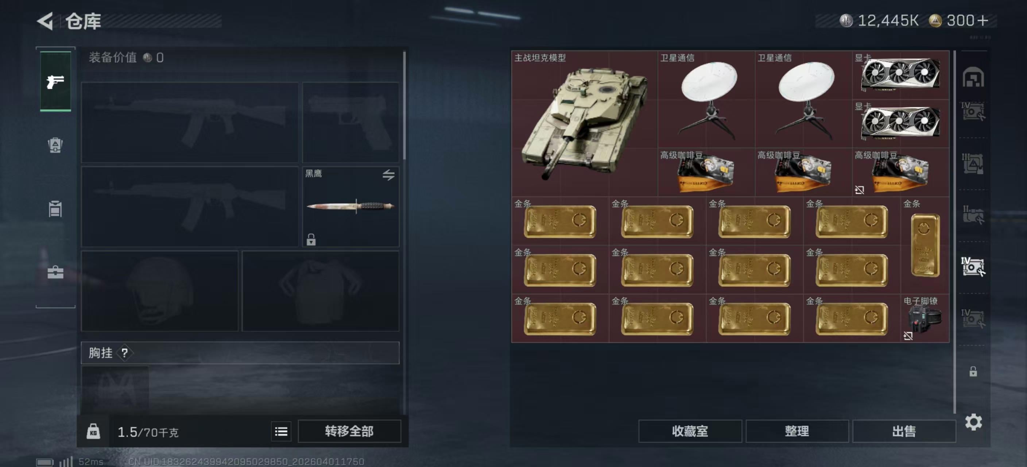Open the medical kit category icon

pos(55,273)
